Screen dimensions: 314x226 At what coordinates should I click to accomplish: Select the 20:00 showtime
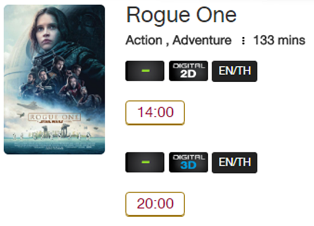click(155, 204)
